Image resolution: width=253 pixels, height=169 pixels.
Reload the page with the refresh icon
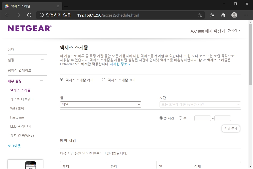pos(29,15)
